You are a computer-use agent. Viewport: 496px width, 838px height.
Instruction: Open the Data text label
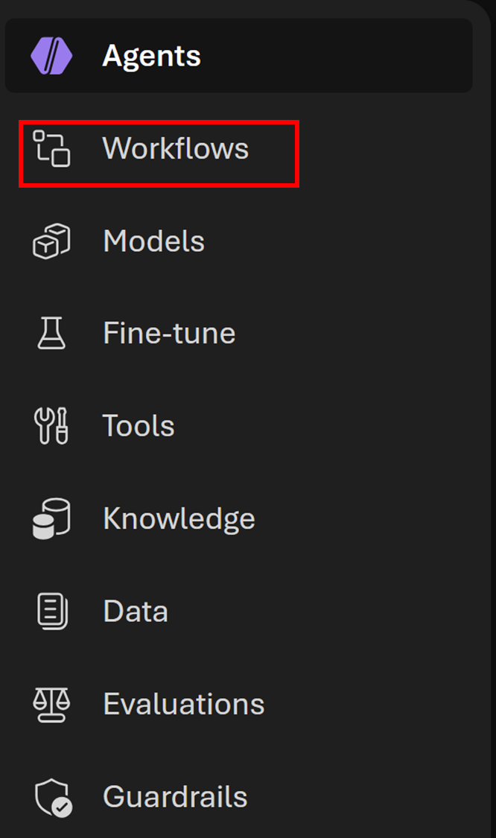pos(136,611)
